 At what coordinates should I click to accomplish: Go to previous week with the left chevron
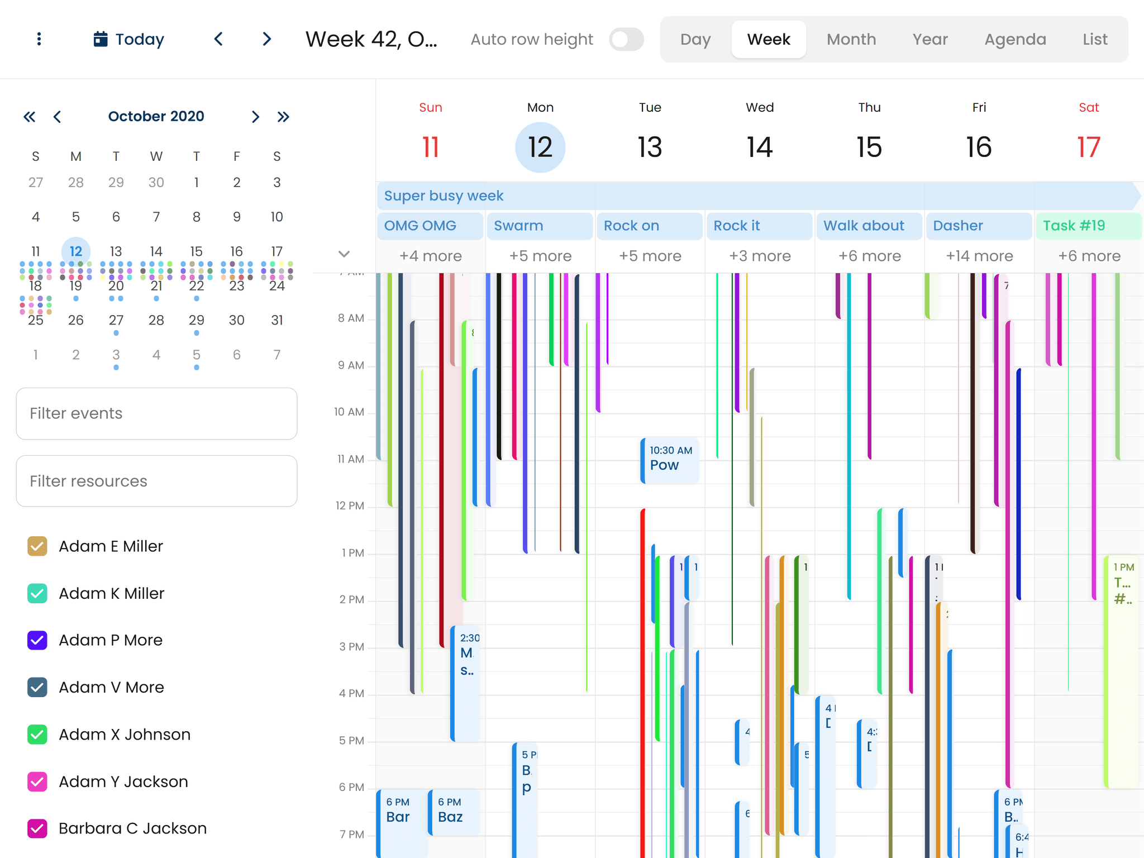click(x=219, y=39)
